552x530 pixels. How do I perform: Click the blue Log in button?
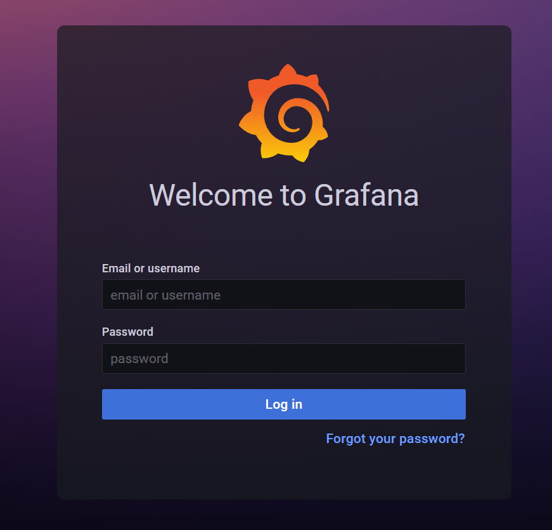284,404
